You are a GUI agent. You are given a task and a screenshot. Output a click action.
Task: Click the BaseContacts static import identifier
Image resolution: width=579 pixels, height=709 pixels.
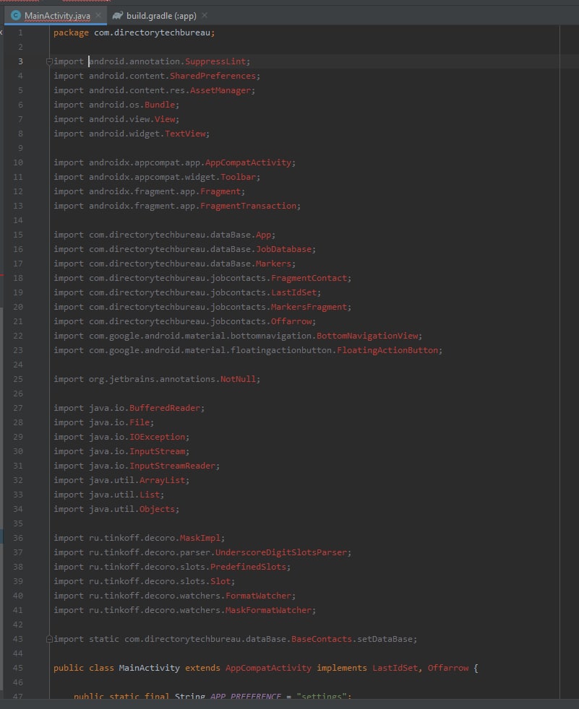pos(322,639)
